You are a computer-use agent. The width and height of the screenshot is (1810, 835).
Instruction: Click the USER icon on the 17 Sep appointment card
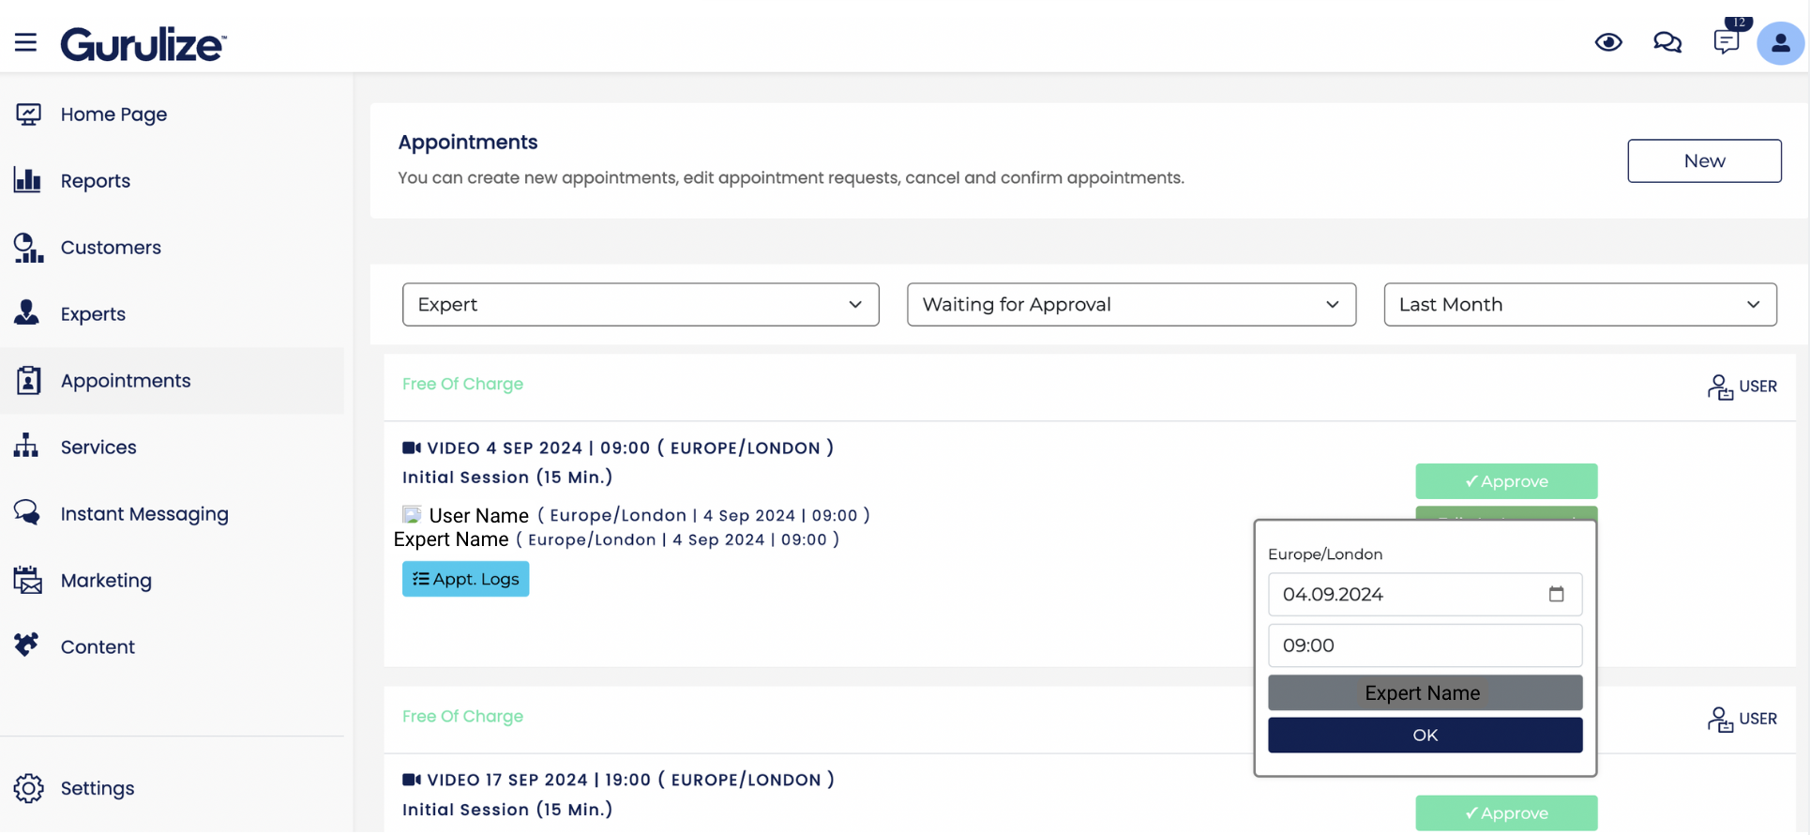tap(1720, 720)
